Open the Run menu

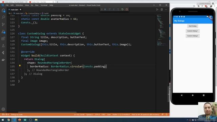[x=37, y=5]
